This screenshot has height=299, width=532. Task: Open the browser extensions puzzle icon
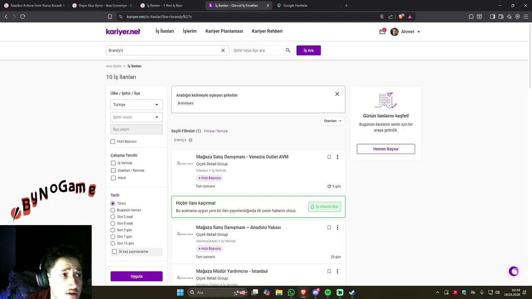pyautogui.click(x=471, y=17)
